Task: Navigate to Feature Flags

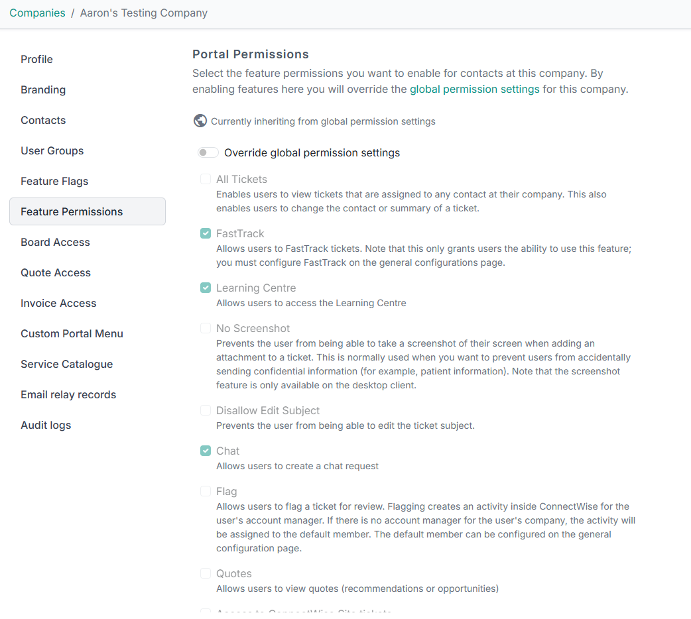Action: (54, 181)
